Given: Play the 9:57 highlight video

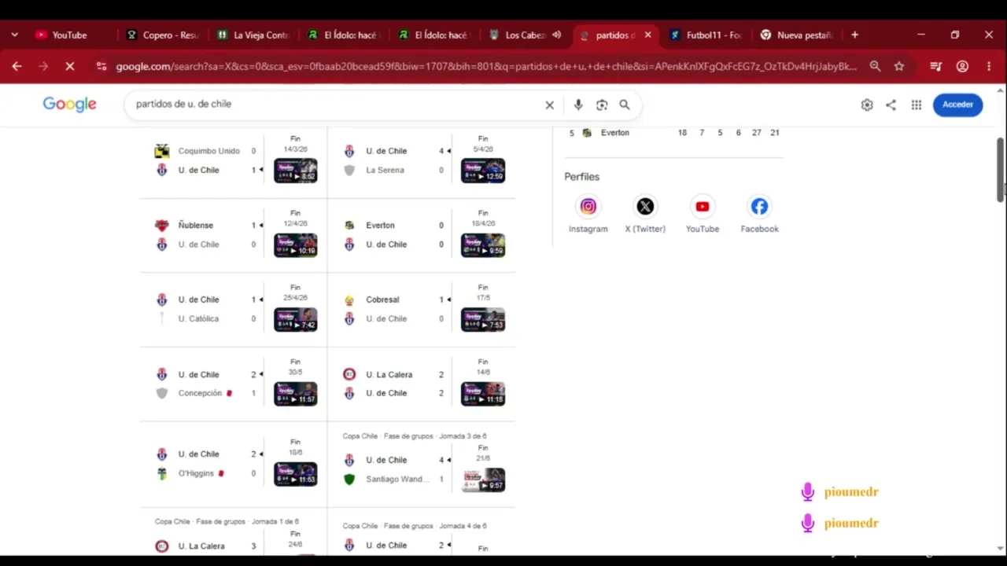Looking at the screenshot, I should (x=483, y=480).
